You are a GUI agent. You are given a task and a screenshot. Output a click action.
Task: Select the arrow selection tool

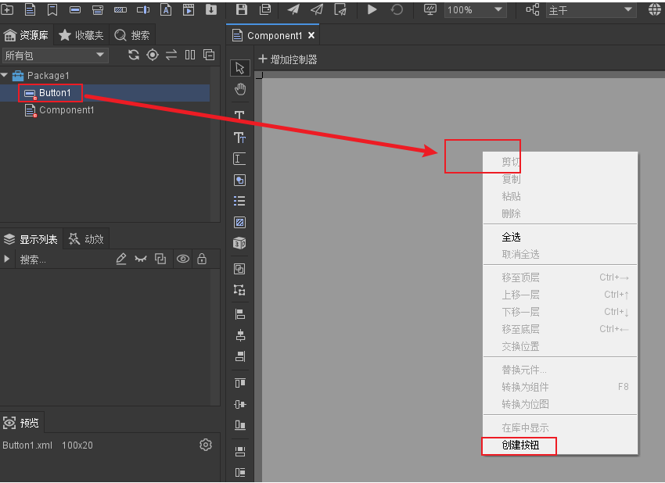[240, 68]
